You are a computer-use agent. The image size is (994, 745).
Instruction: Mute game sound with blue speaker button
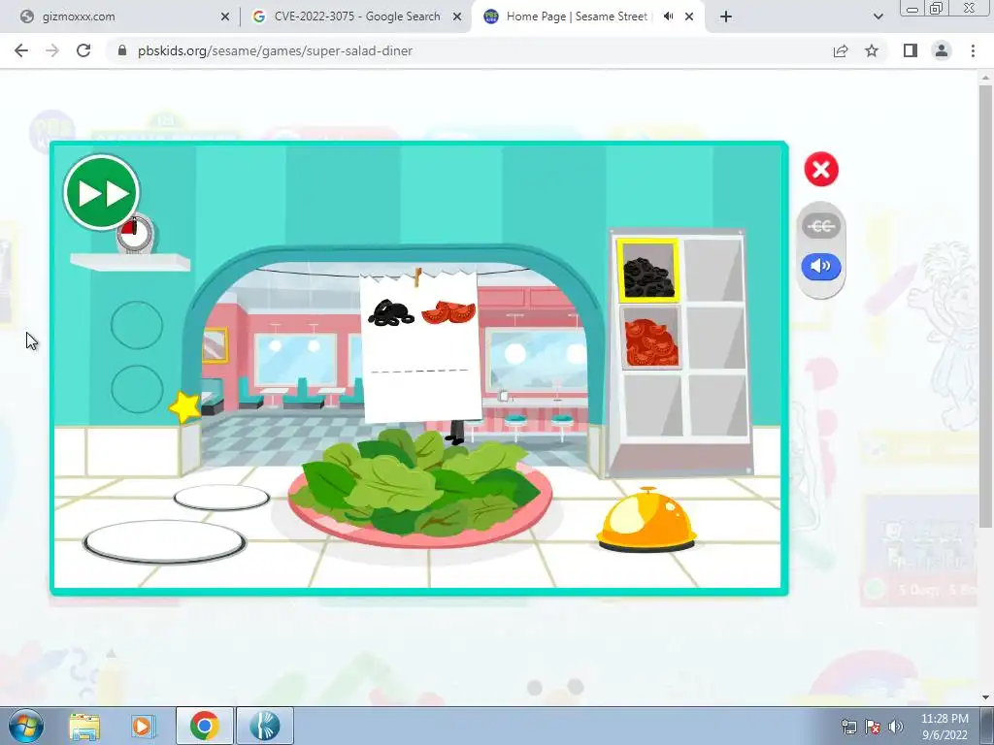click(x=821, y=266)
